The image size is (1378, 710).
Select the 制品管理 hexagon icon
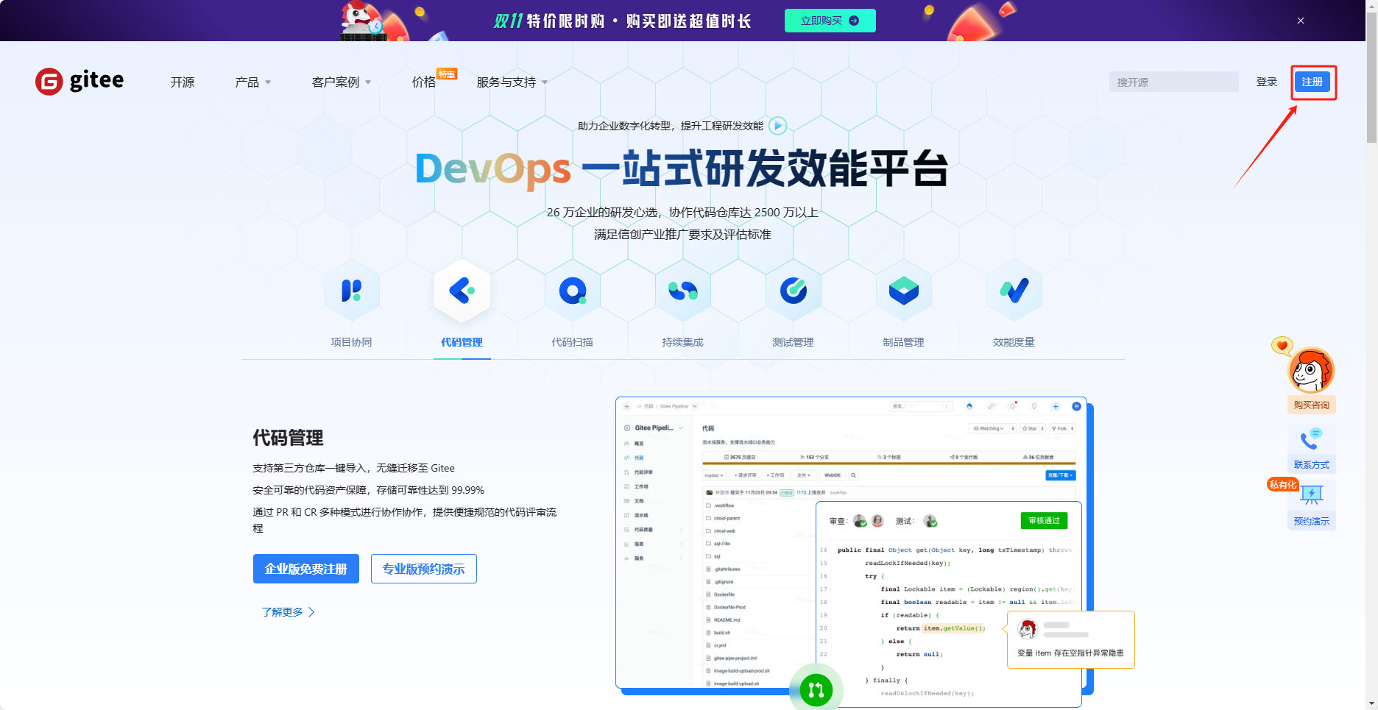click(x=904, y=291)
